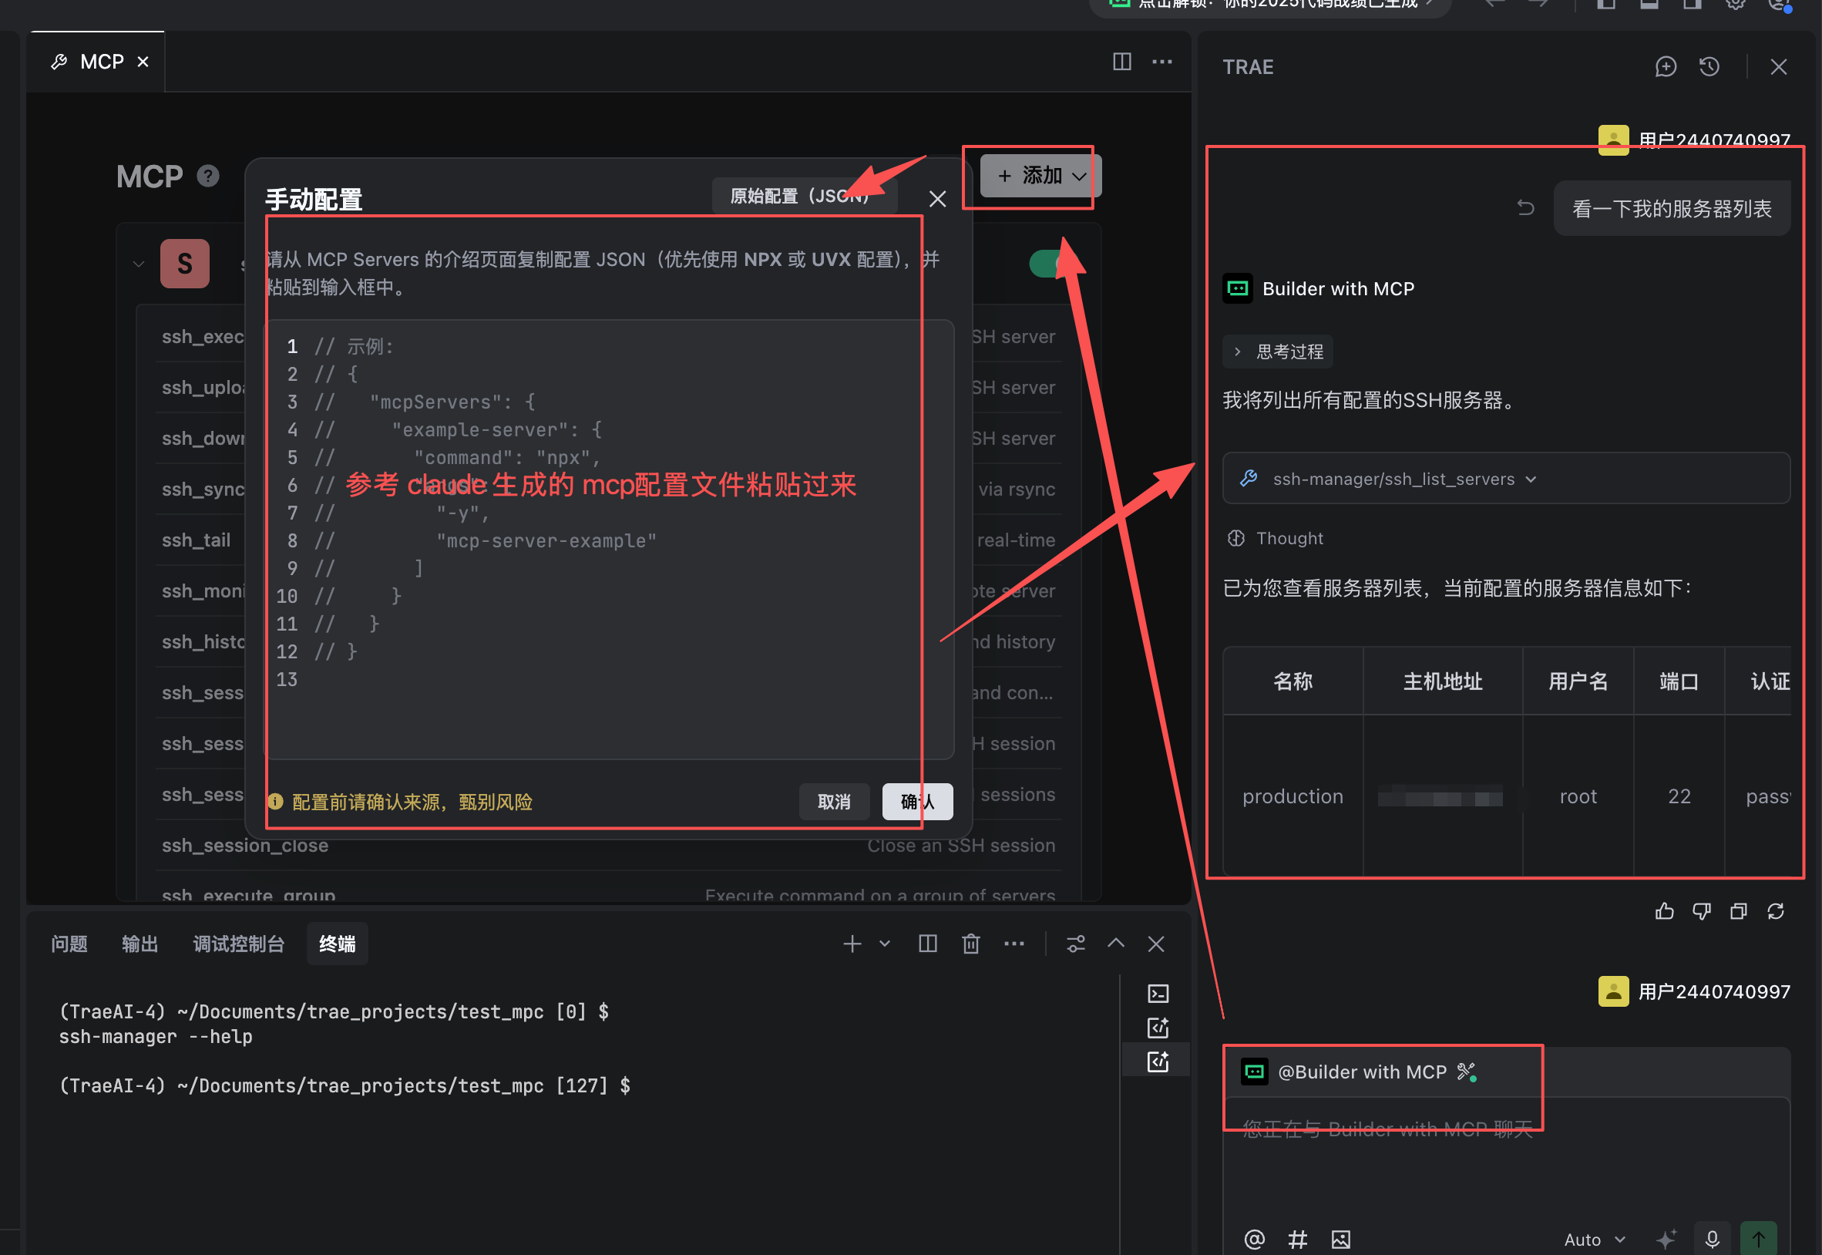Open the 添加 dropdown button
The image size is (1822, 1255).
pos(1040,175)
